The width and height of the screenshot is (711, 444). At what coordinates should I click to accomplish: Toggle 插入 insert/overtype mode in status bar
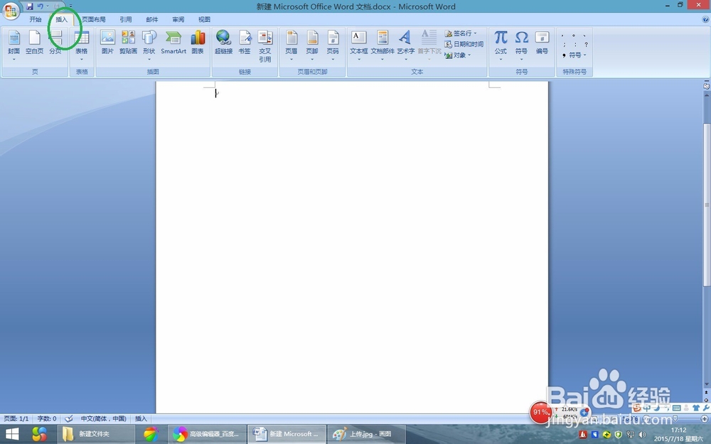tap(141, 418)
